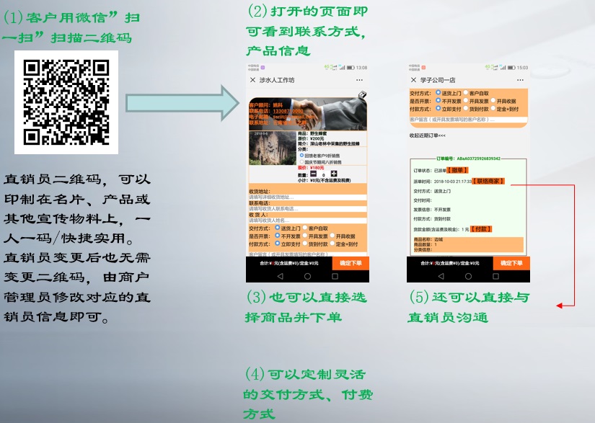
Task: Click the 现价: ¥180元 price text
Action: coord(311,167)
